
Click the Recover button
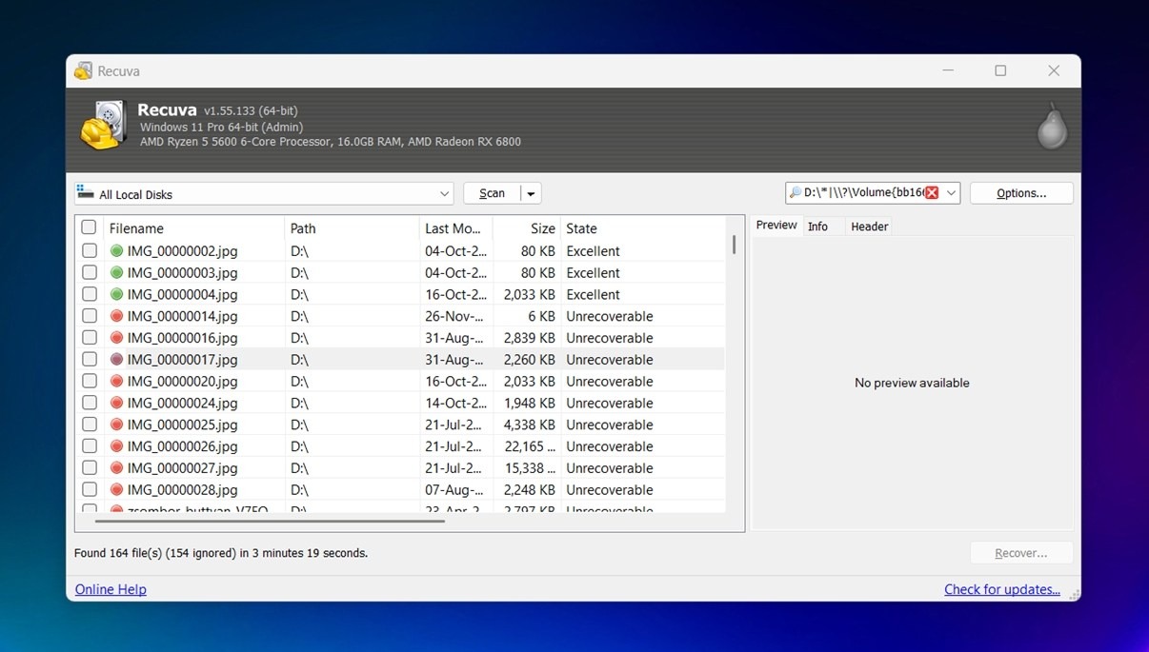coord(1021,553)
